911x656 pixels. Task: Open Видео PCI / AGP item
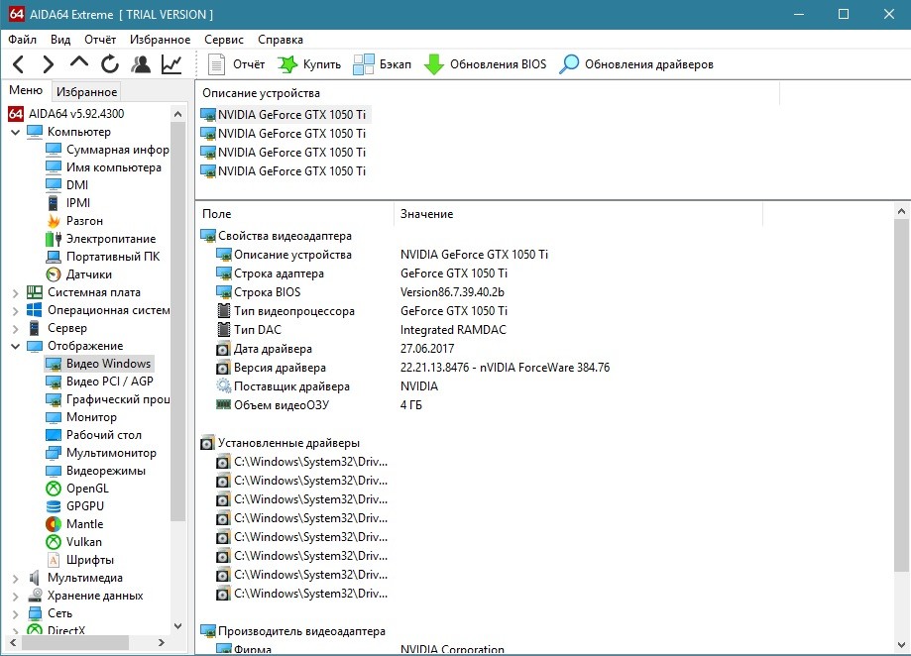pos(99,381)
